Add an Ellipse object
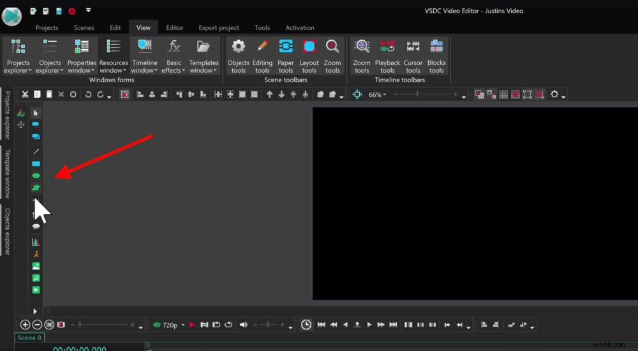This screenshot has height=351, width=638. tap(36, 176)
